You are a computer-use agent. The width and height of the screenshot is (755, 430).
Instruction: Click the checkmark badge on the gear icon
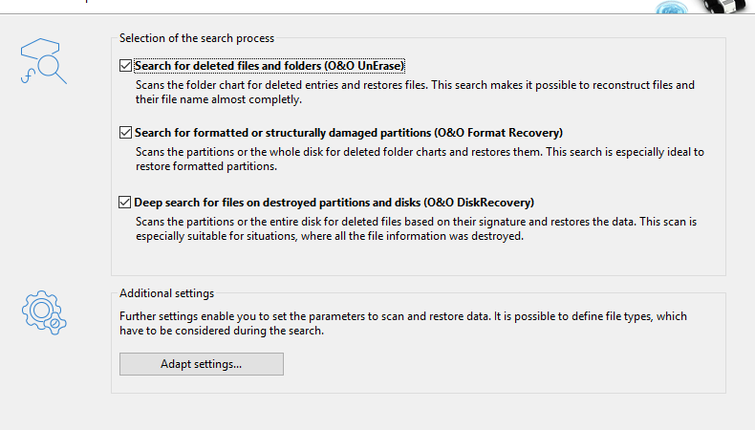click(x=54, y=324)
